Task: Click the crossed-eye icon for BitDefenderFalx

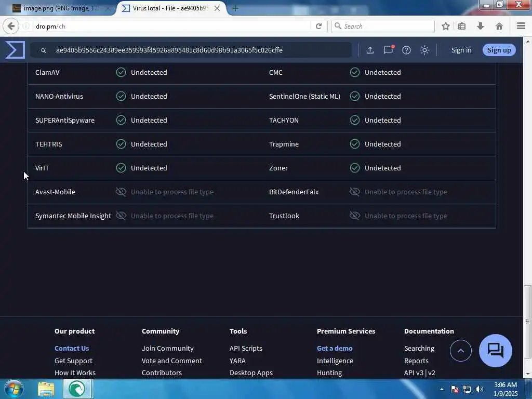Action: [354, 192]
